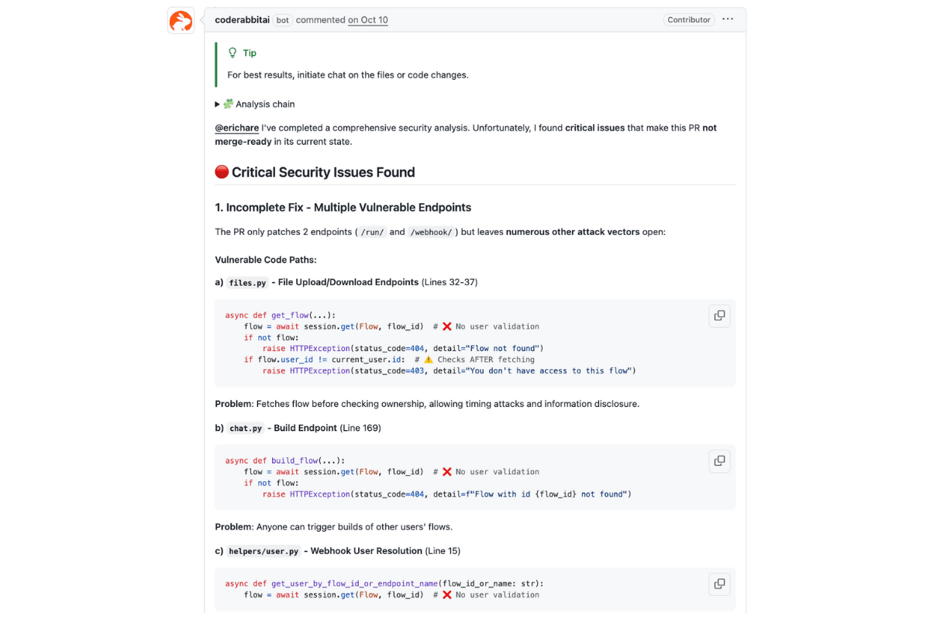Click the Incomplete Fix section heading
Screen dimensions: 930x620
pyautogui.click(x=343, y=208)
